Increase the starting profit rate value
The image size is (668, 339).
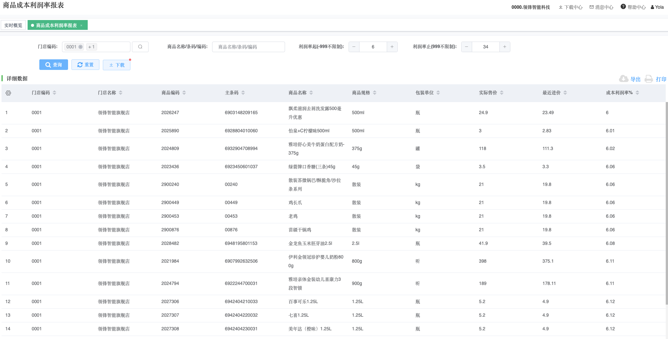click(x=392, y=47)
